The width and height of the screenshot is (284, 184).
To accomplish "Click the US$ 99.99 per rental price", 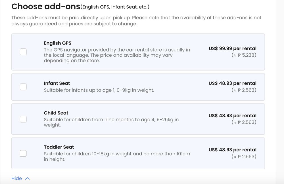I will pos(232,48).
